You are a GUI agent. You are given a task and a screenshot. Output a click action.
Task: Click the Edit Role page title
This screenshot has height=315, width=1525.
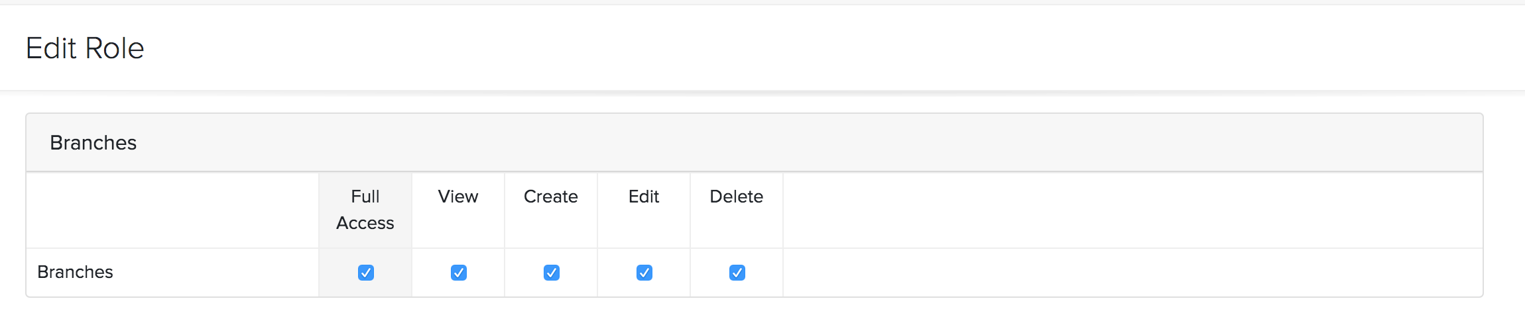point(85,48)
